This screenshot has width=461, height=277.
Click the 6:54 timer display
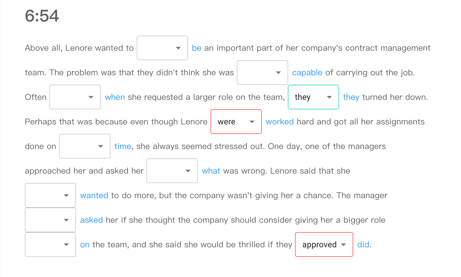click(42, 16)
